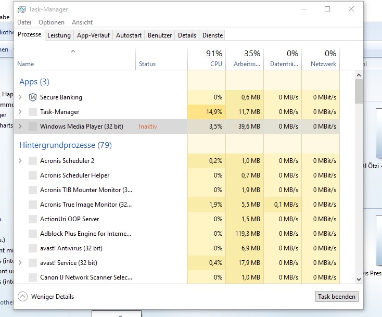Switch to the Benutzer tab
Image resolution: width=382 pixels, height=317 pixels.
160,35
